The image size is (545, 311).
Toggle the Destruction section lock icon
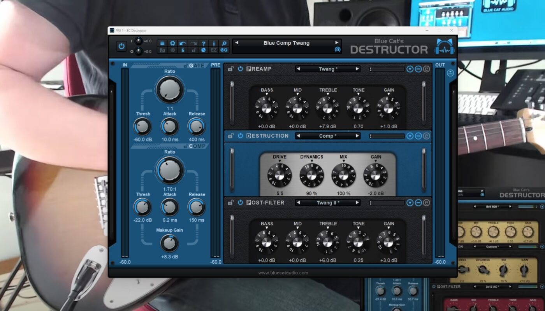231,136
